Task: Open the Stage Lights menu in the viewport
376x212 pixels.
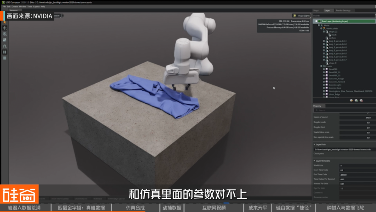Action: pyautogui.click(x=302, y=16)
